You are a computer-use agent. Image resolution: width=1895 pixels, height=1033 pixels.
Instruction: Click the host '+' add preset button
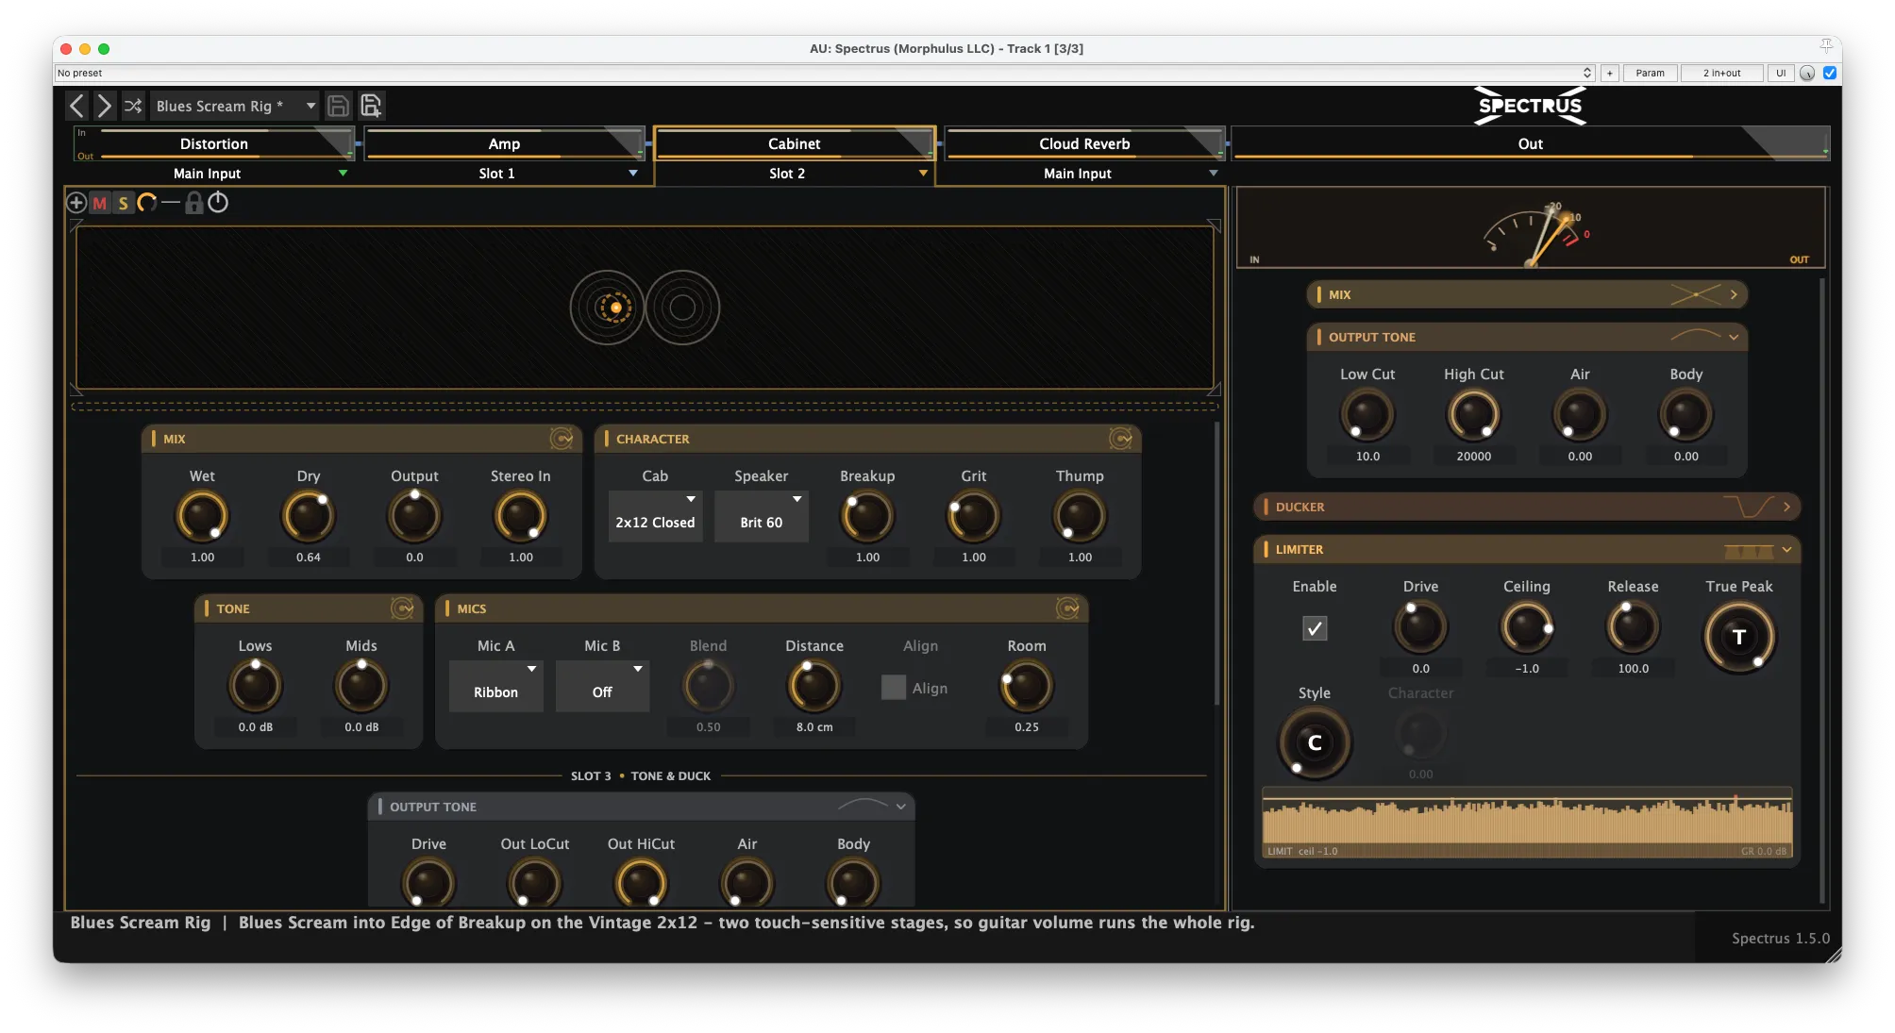tap(1609, 73)
